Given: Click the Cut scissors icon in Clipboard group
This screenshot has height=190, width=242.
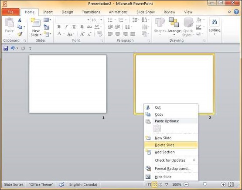Looking at the screenshot, I should 20,20.
